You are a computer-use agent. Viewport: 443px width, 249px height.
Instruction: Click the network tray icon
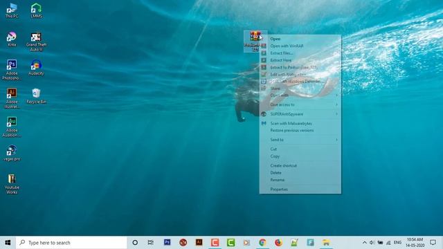[x=388, y=243]
